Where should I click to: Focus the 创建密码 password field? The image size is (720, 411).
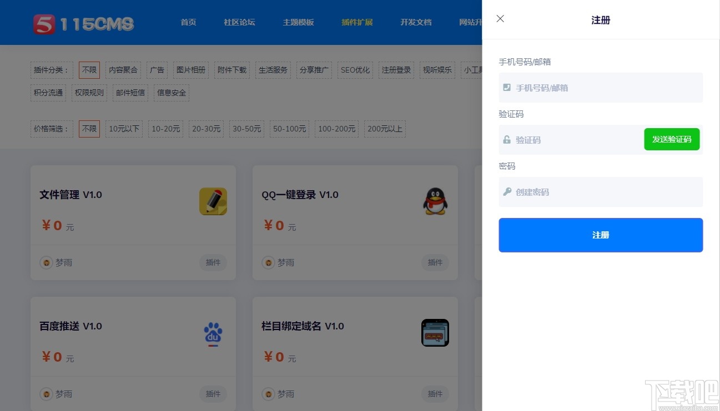pyautogui.click(x=601, y=192)
